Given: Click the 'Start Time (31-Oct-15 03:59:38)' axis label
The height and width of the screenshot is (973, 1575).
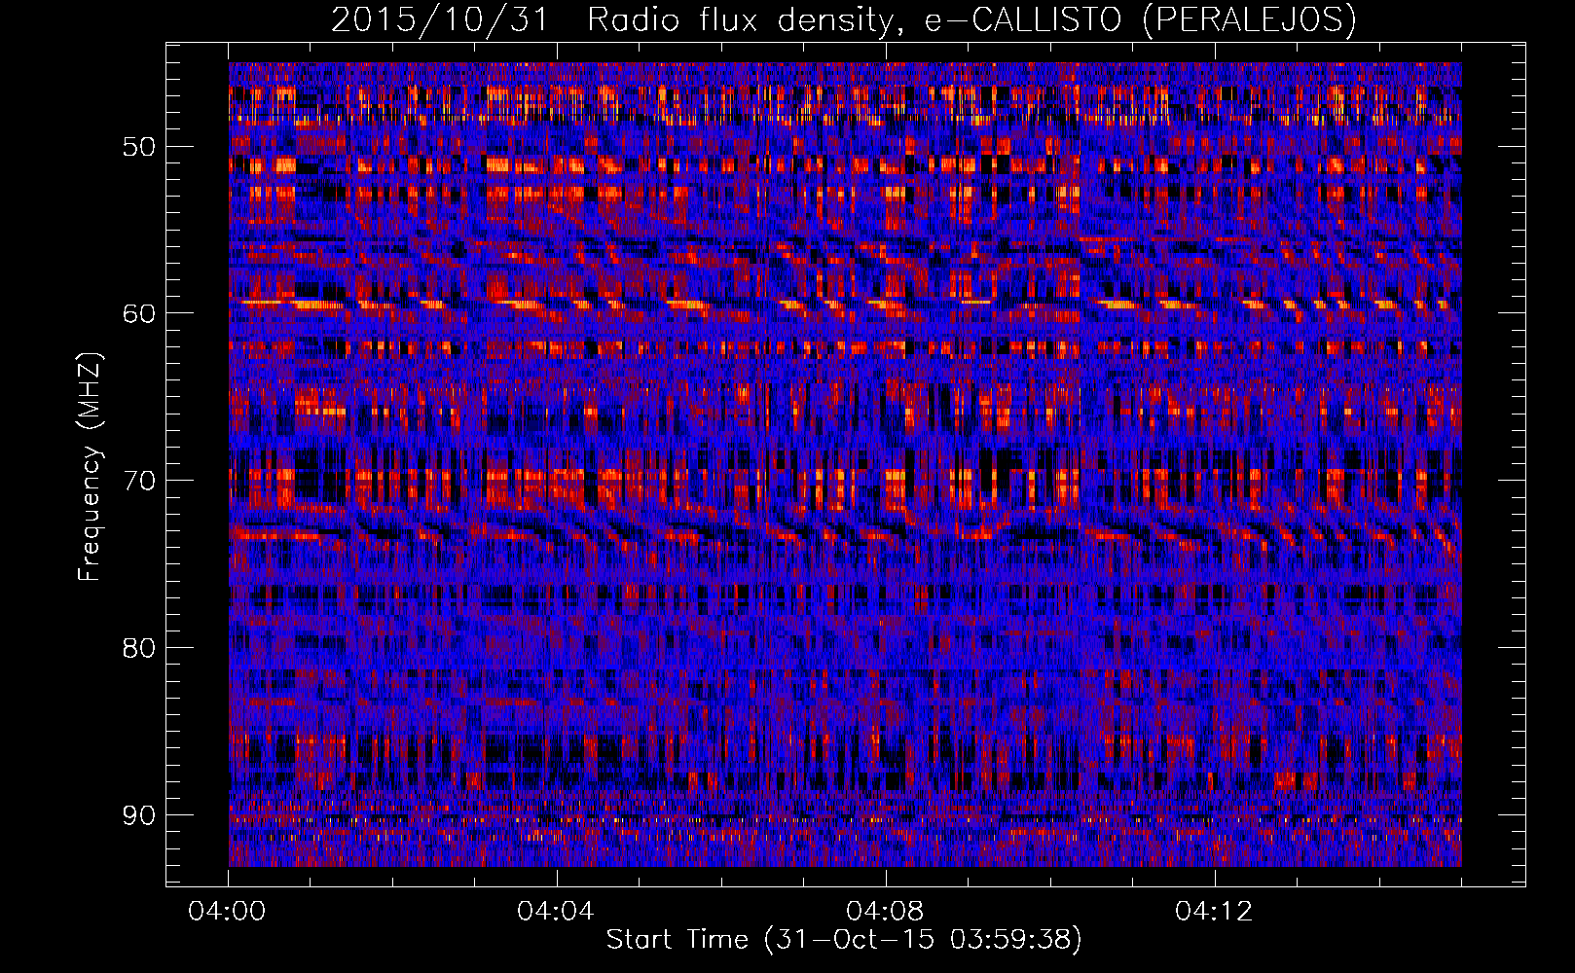Looking at the screenshot, I should [844, 940].
